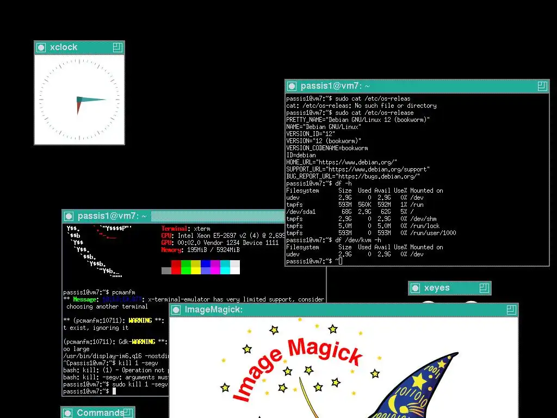Viewport: 557px width, 418px height.
Task: Click the Gdk-WARNING line
Action: pyautogui.click(x=115, y=342)
